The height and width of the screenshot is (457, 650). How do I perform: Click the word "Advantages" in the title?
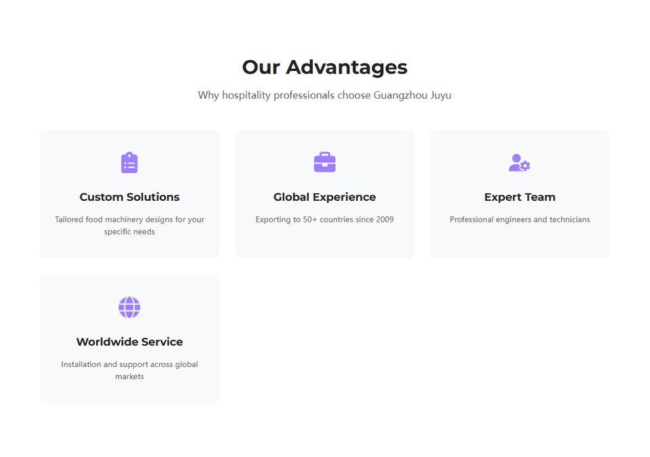click(x=346, y=67)
